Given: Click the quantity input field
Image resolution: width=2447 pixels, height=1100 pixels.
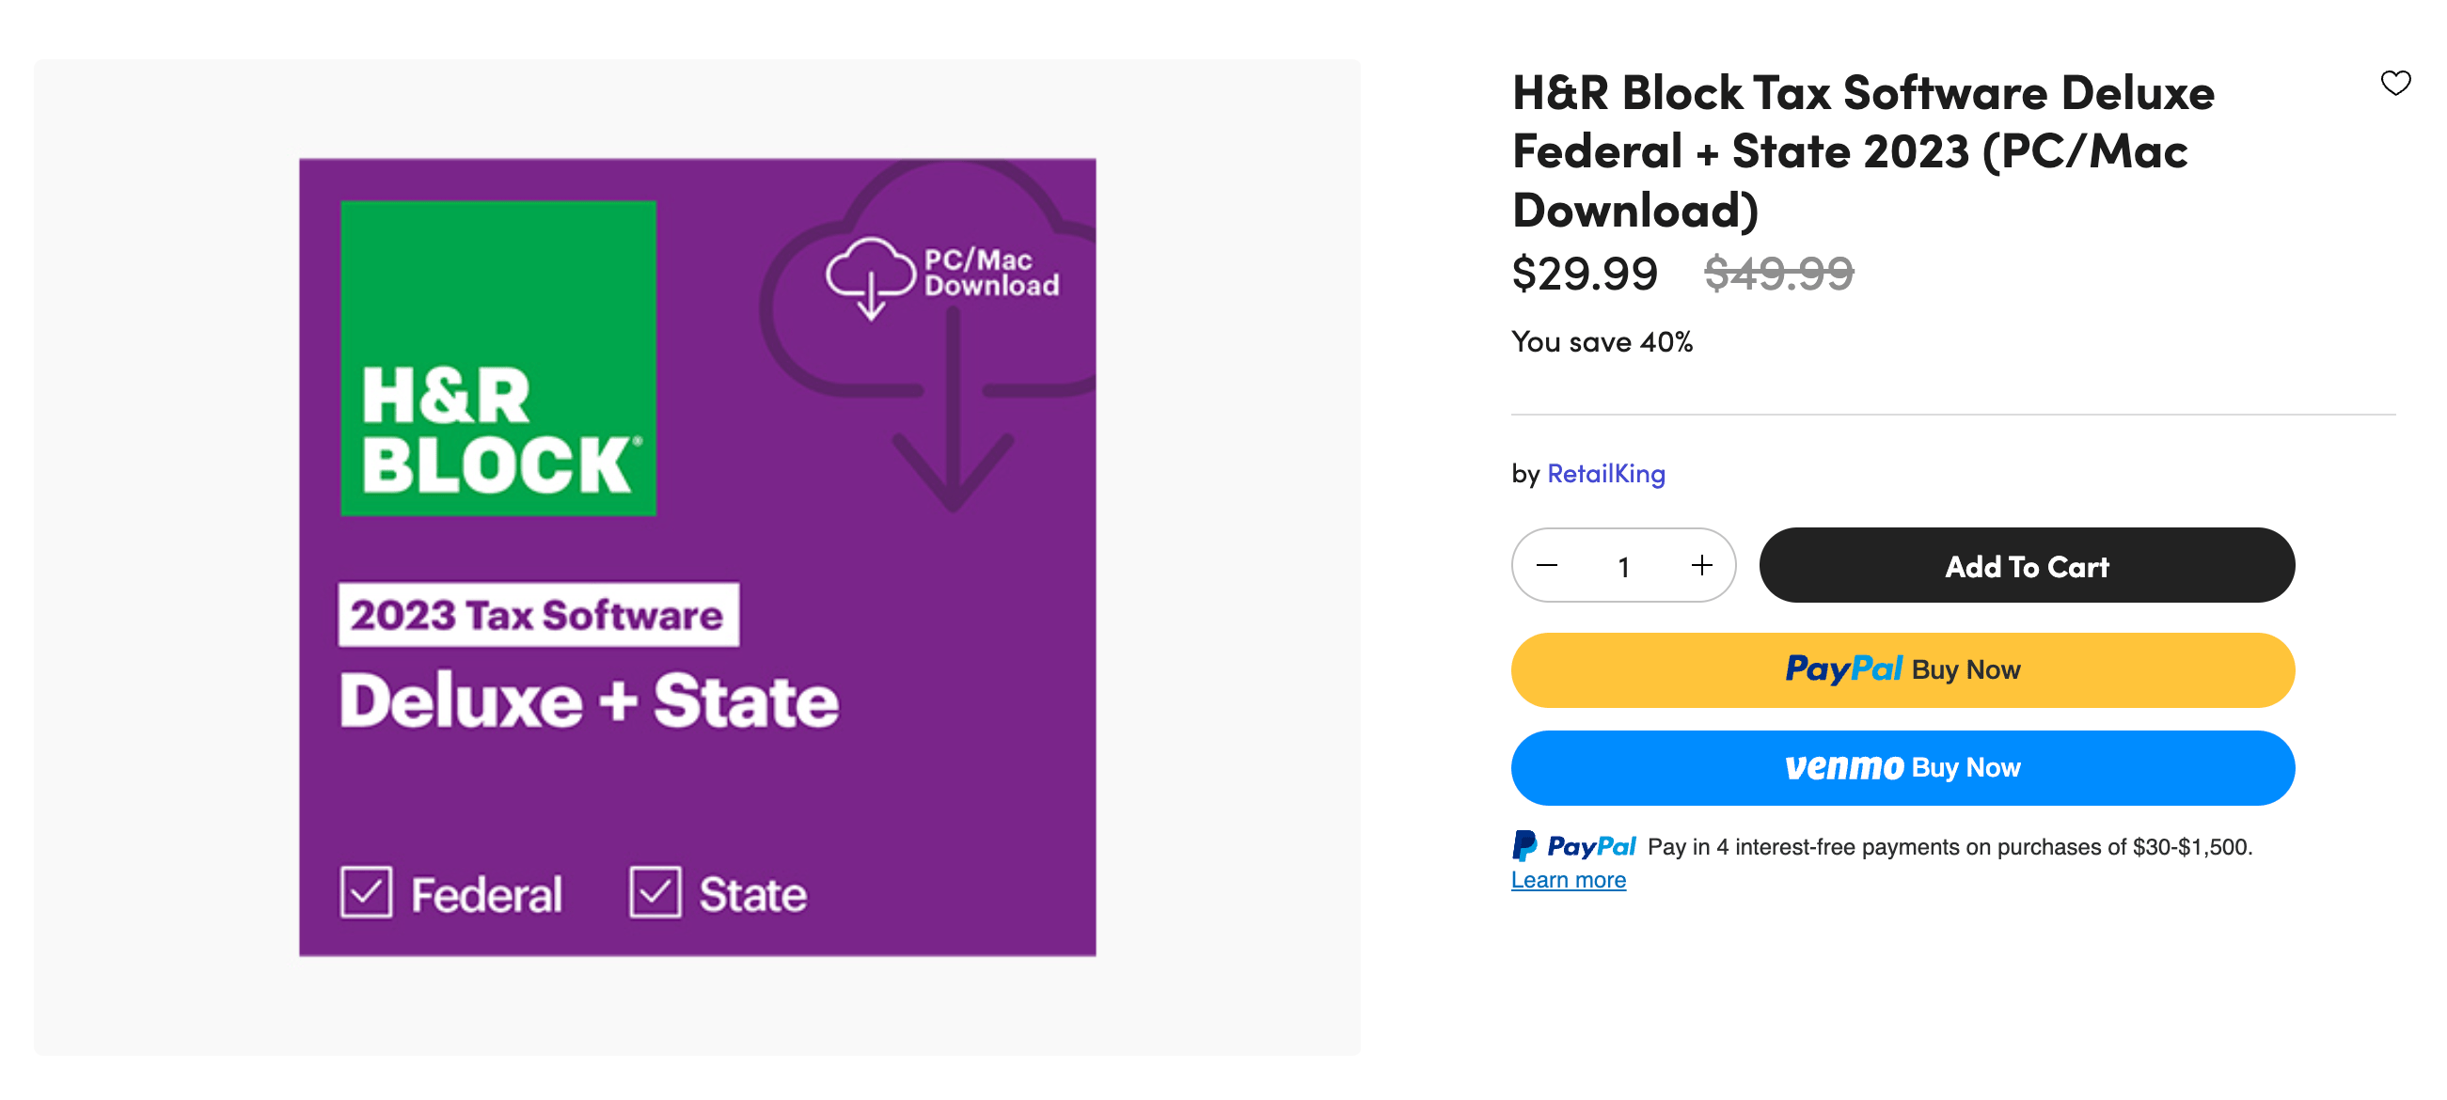Looking at the screenshot, I should pos(1623,565).
